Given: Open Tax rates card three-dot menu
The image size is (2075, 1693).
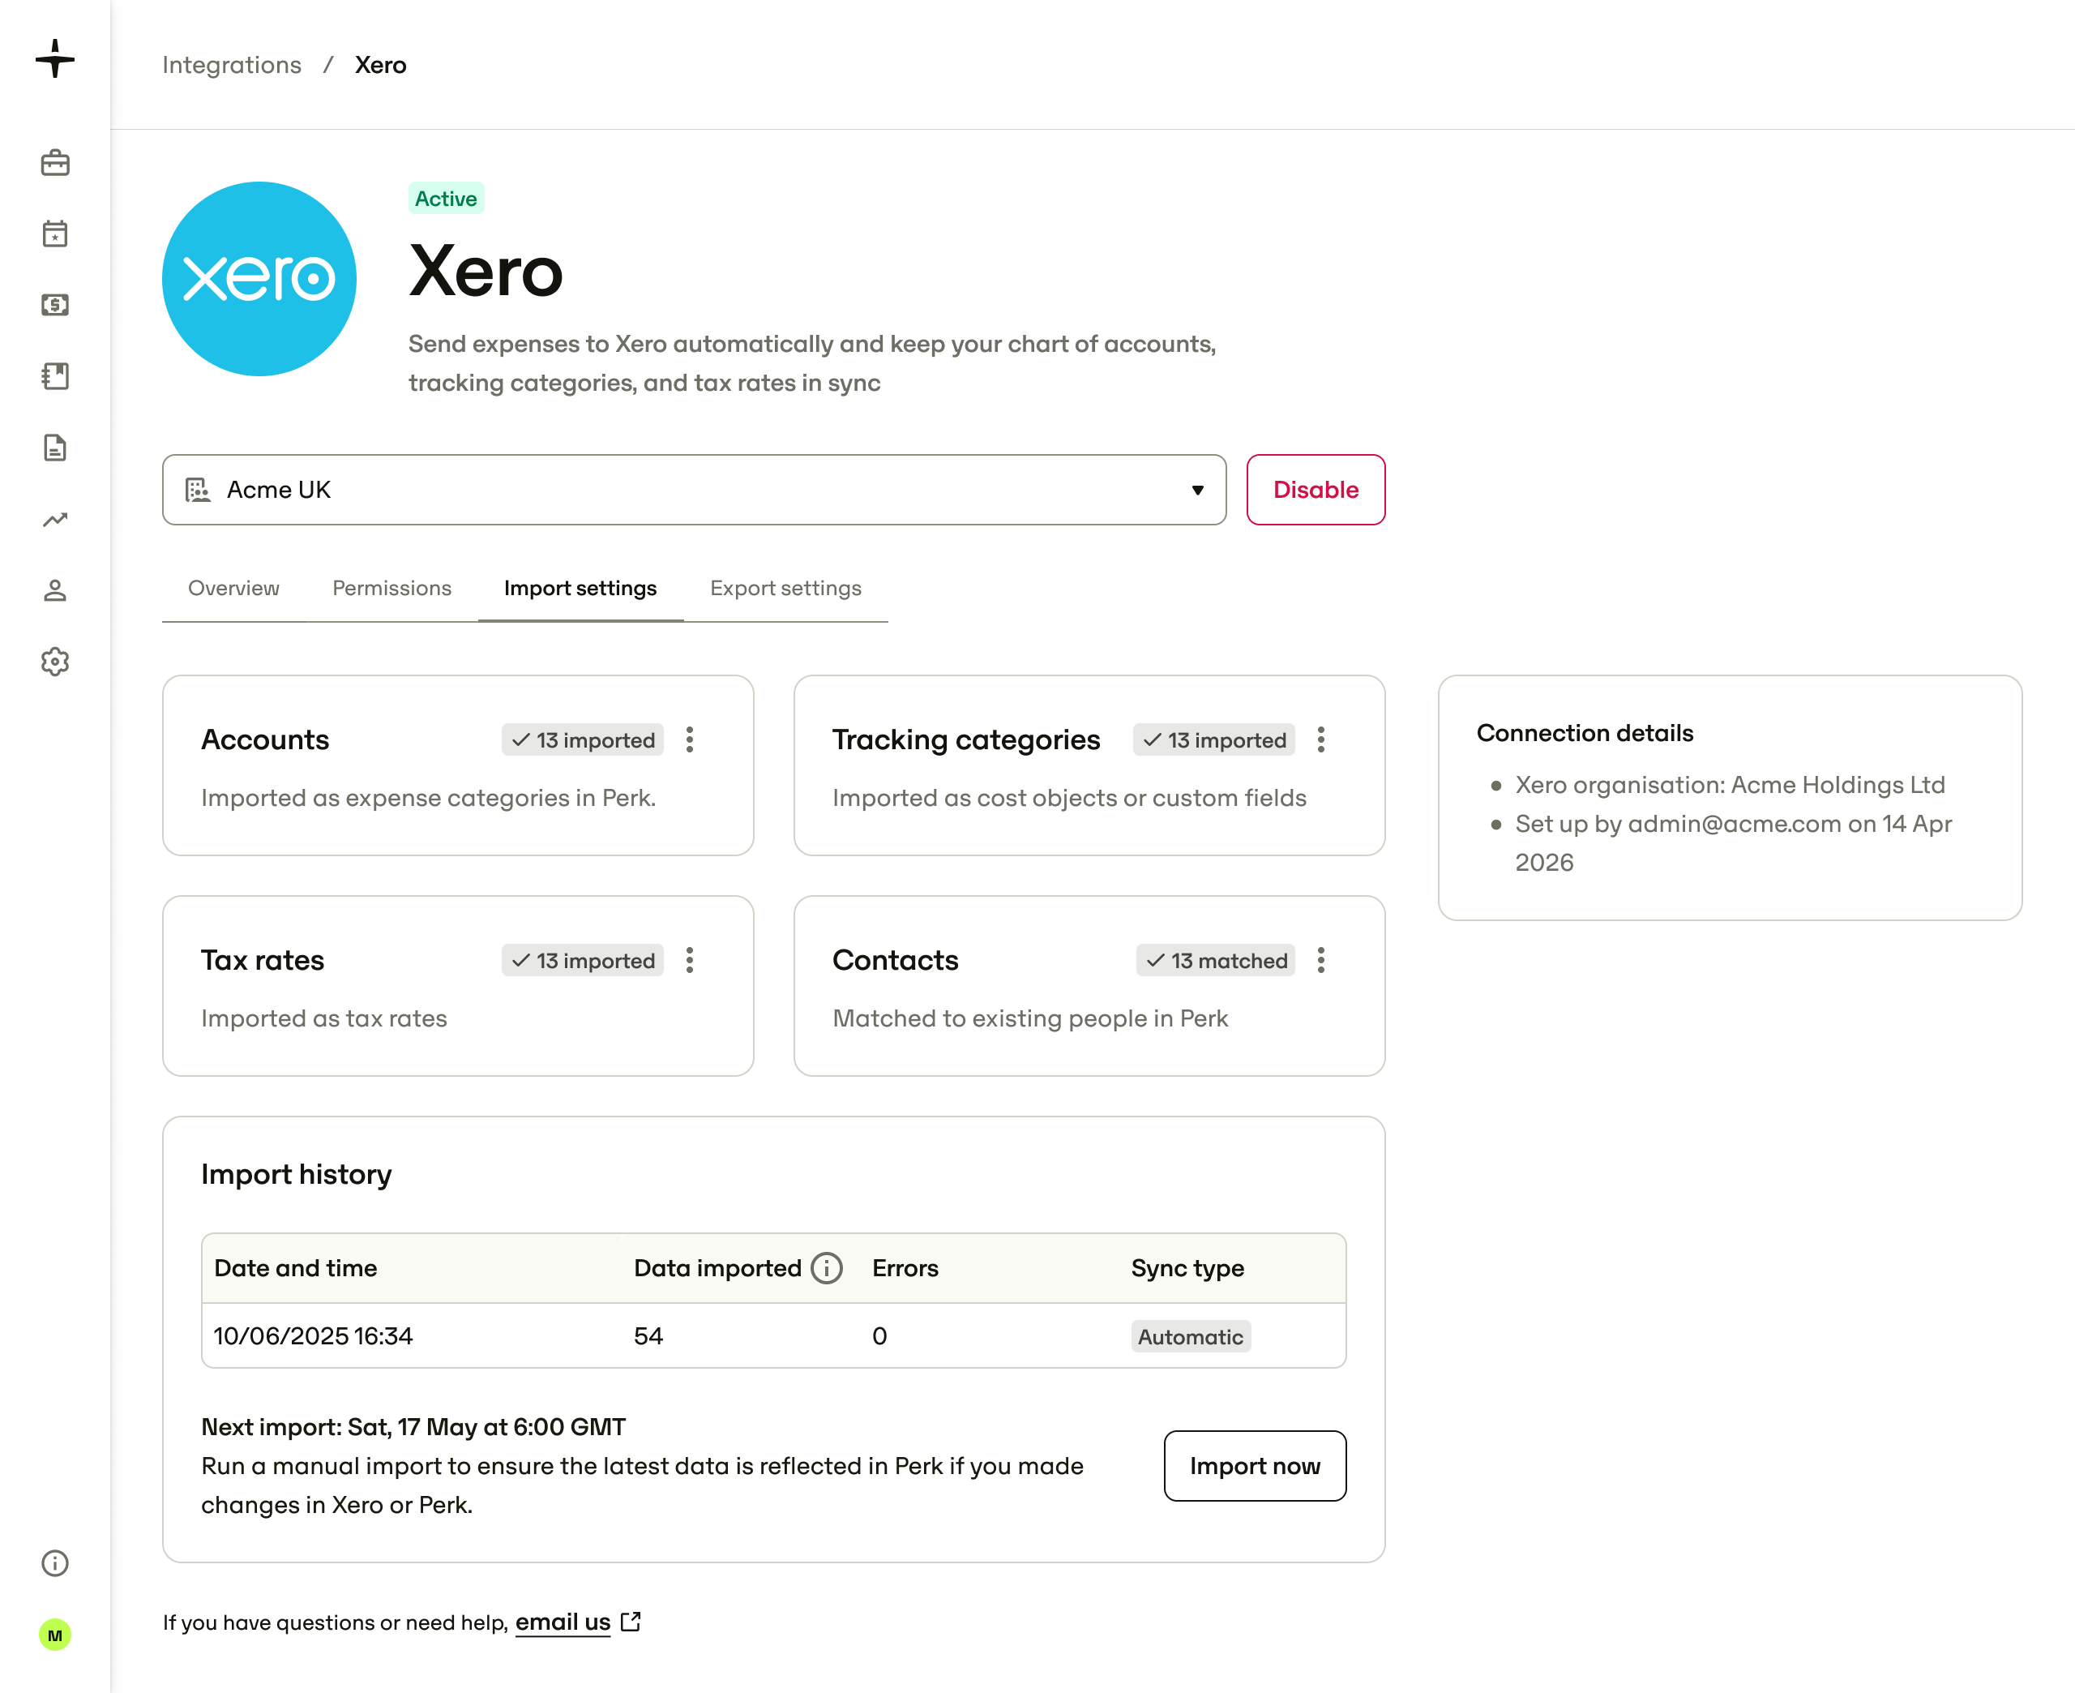Looking at the screenshot, I should tap(690, 960).
